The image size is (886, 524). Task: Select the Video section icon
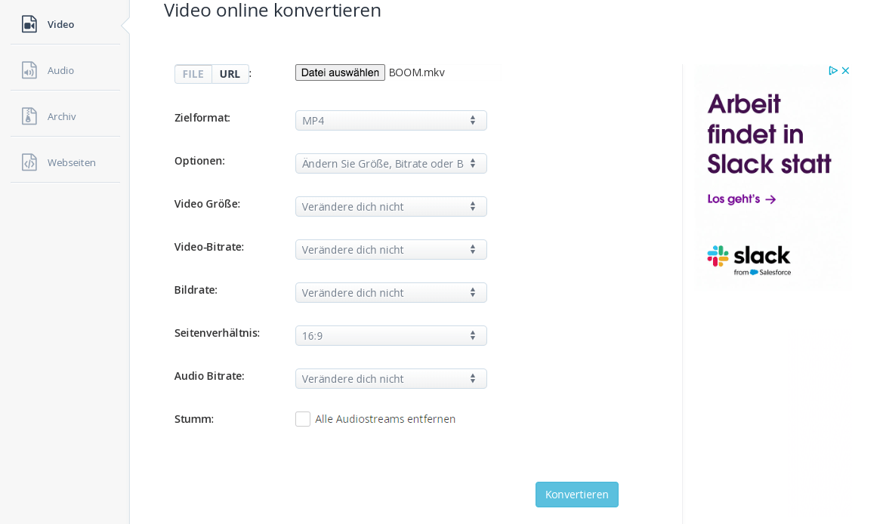point(29,23)
